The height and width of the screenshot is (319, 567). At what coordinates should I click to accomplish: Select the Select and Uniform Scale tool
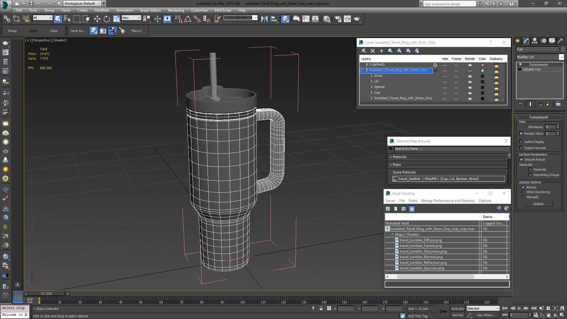click(116, 19)
